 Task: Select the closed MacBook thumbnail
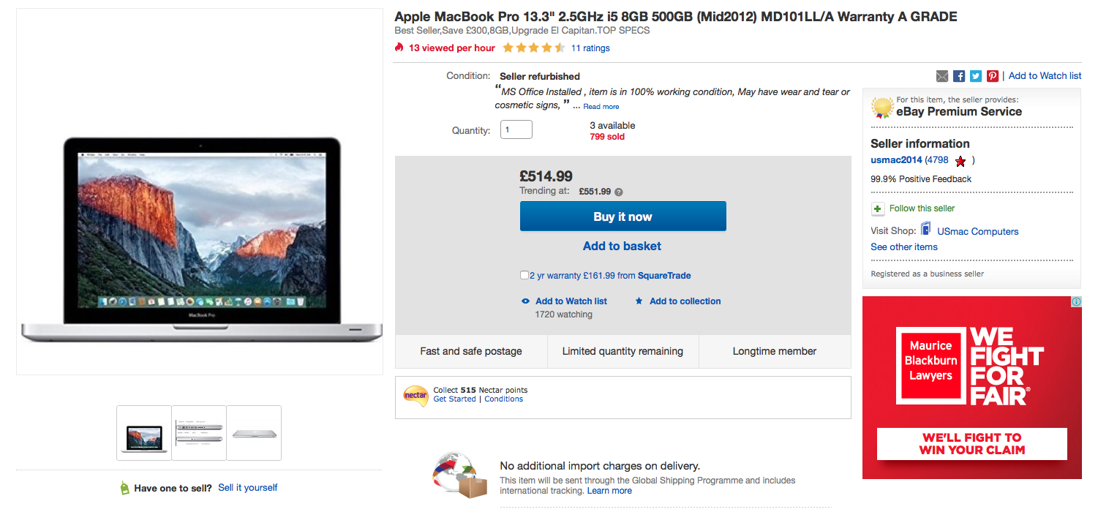[x=254, y=433]
